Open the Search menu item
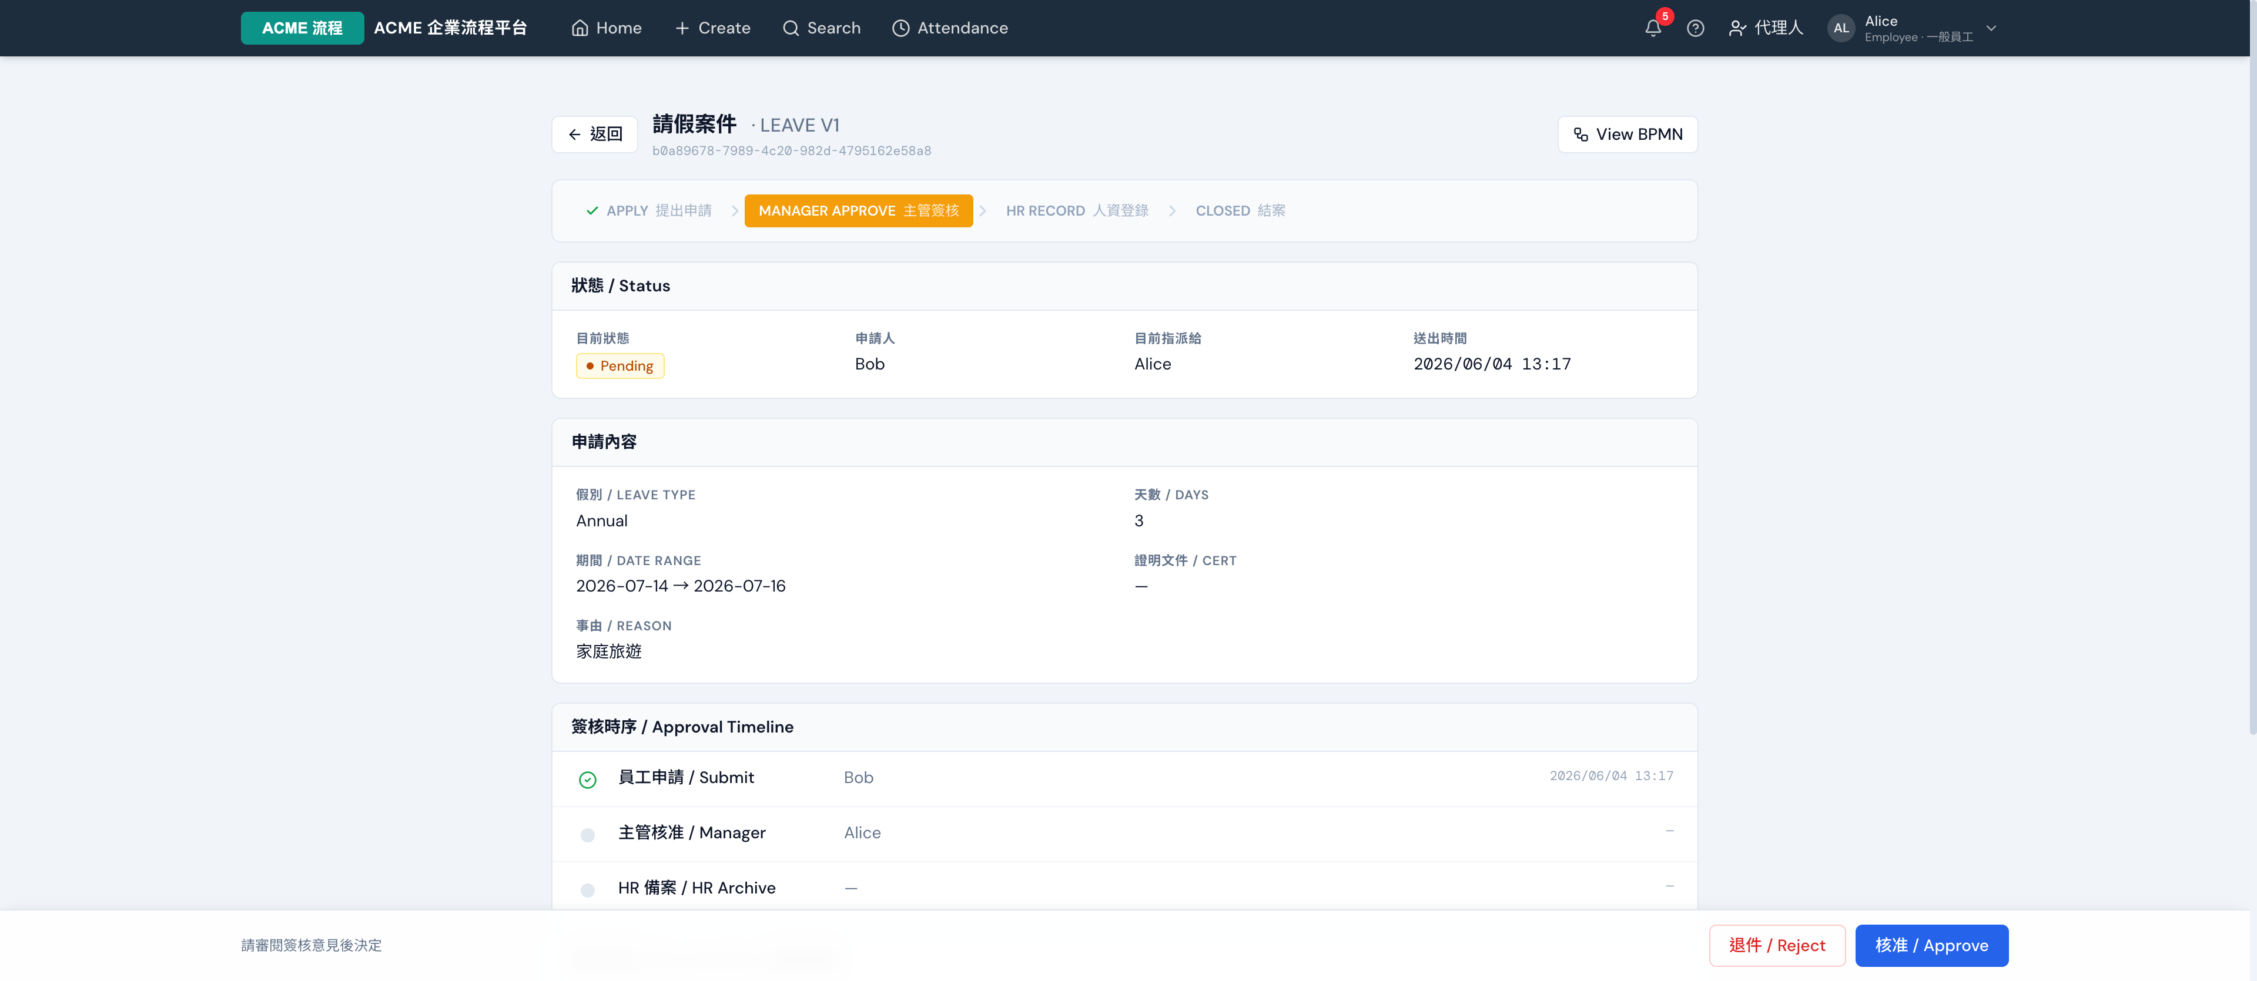2257x981 pixels. (821, 28)
